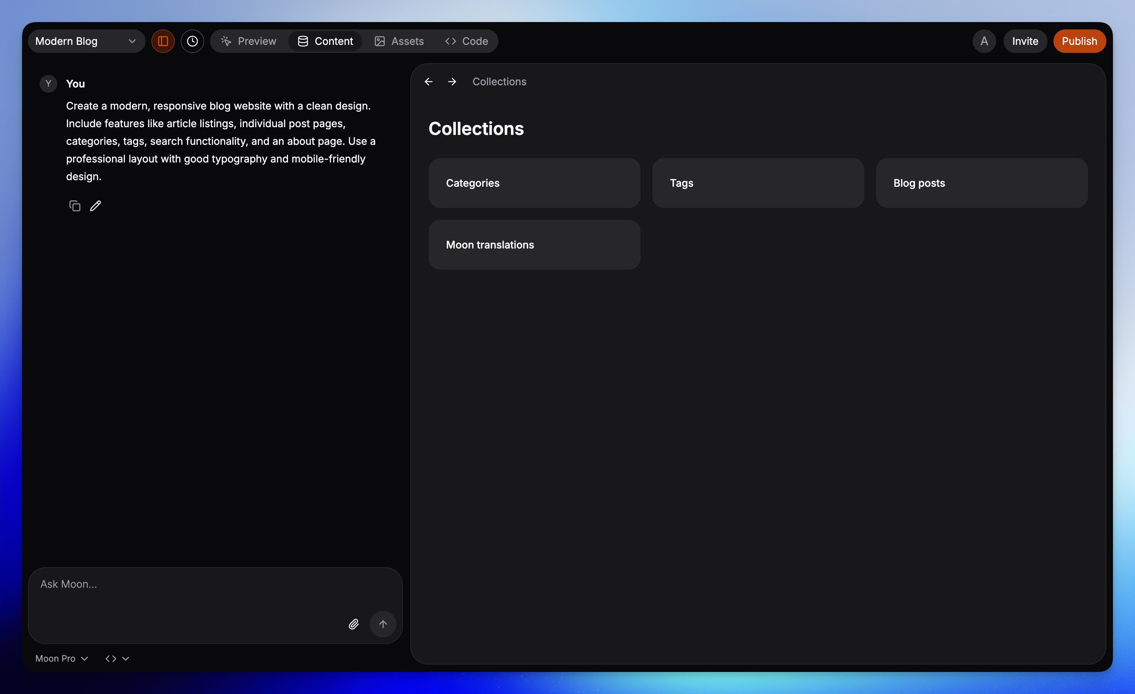The width and height of the screenshot is (1135, 694).
Task: Go back with left arrow
Action: pyautogui.click(x=428, y=82)
